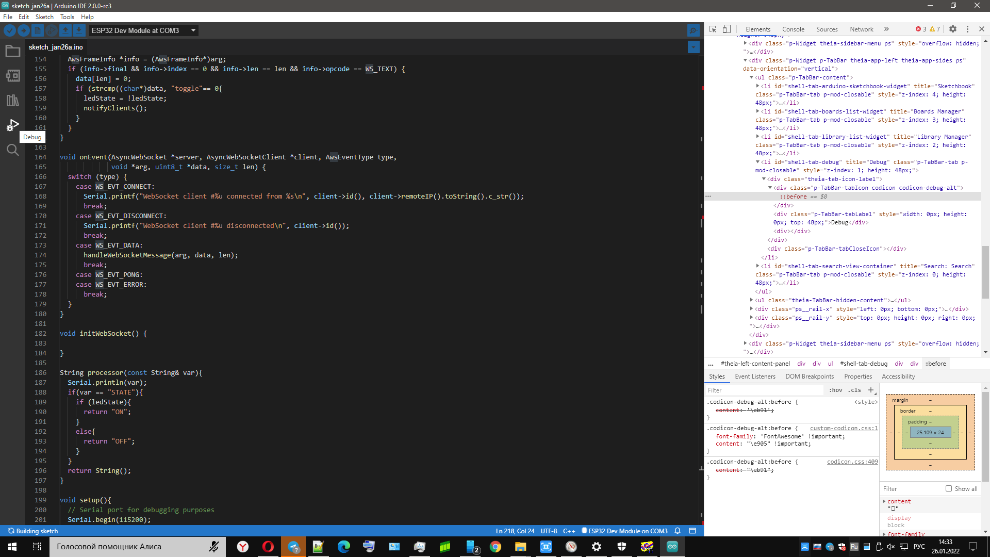
Task: Check the Show all checkbox
Action: 948,488
